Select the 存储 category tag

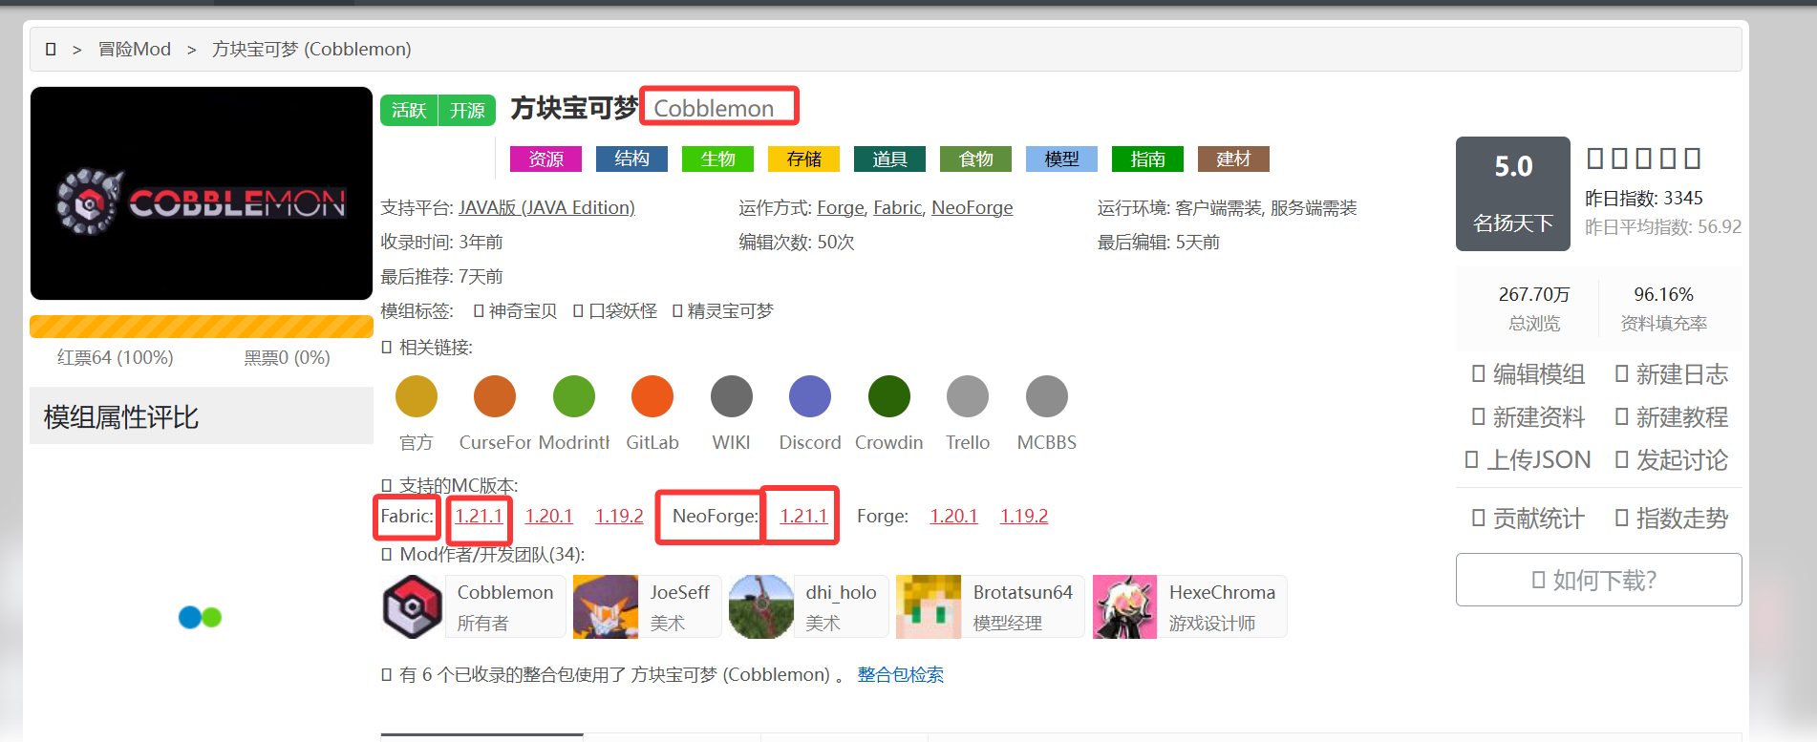(803, 159)
